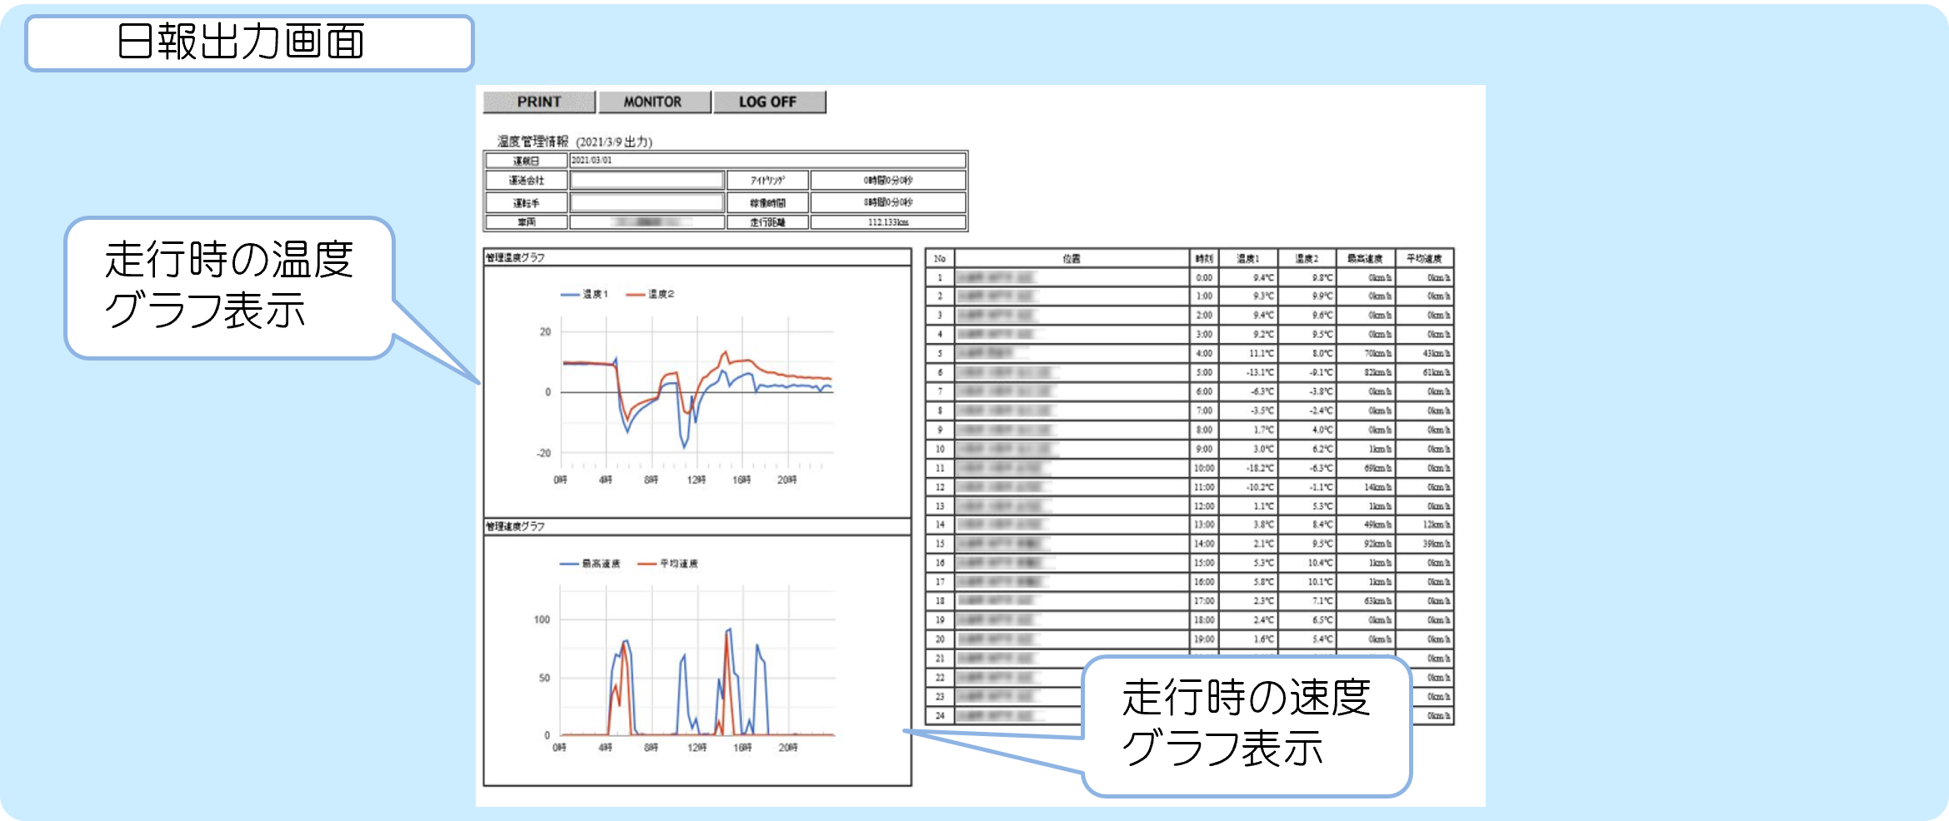Click the 11.1℃ temperature cell
Image resolution: width=1949 pixels, height=821 pixels.
1248,353
